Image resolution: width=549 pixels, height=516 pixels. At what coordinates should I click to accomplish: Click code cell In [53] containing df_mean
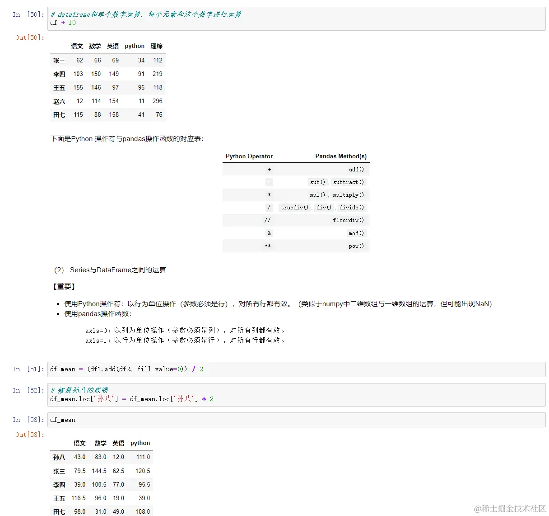(x=296, y=420)
